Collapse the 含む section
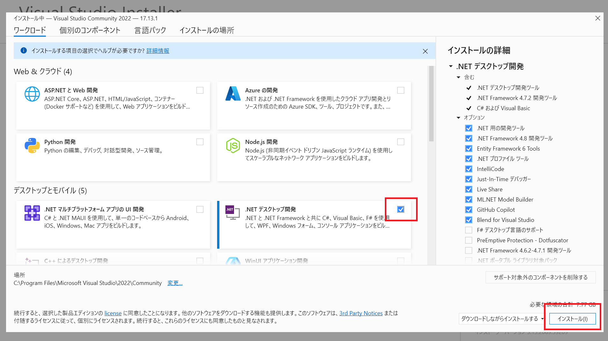Viewport: 608px width, 341px height. (x=458, y=77)
